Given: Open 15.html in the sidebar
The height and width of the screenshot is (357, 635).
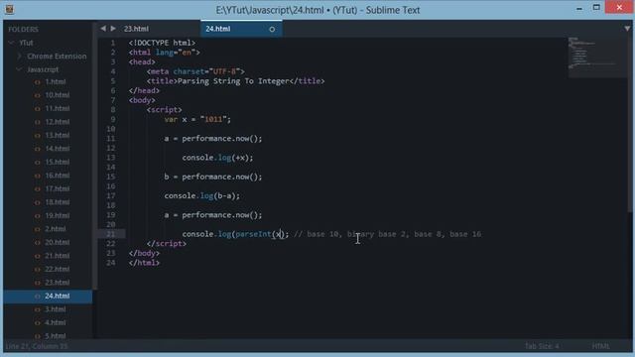Looking at the screenshot, I should tap(58, 162).
